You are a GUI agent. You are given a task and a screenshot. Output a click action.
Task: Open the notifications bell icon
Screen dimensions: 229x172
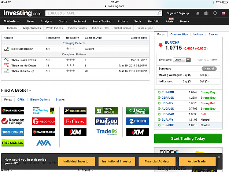click(x=197, y=13)
